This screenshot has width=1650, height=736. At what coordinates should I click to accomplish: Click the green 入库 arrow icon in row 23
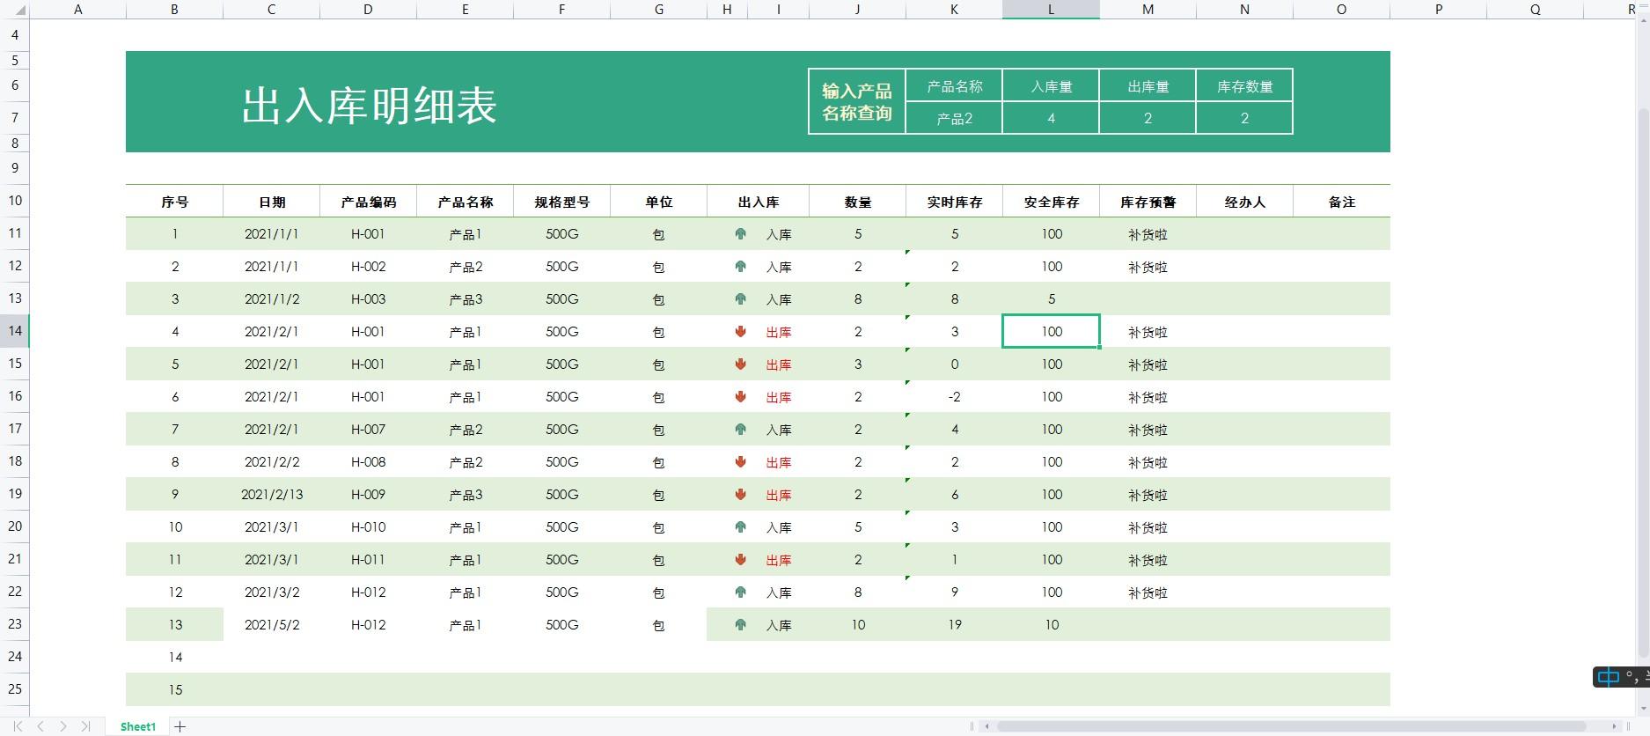pos(741,625)
